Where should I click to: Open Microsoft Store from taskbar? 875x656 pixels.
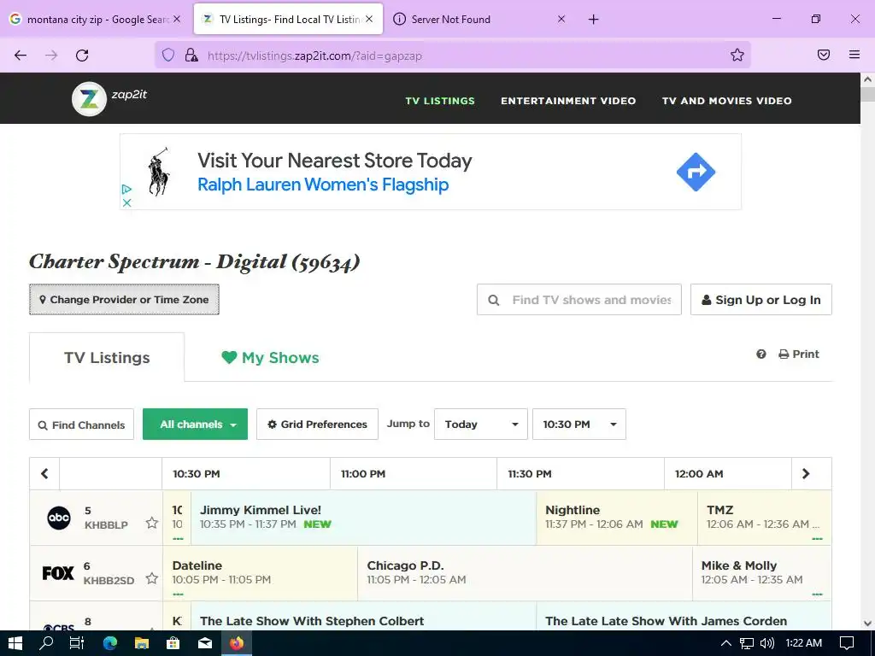coord(173,643)
